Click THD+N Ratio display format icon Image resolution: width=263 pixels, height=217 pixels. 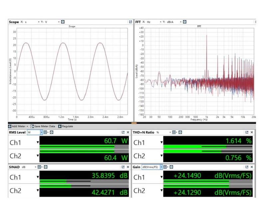pyautogui.click(x=173, y=132)
